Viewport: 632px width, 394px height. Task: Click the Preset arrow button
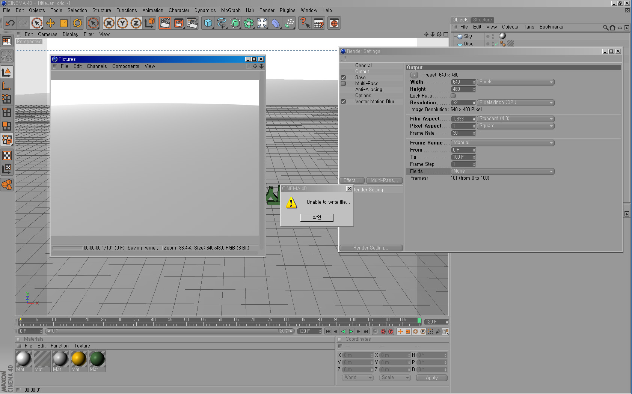point(414,75)
